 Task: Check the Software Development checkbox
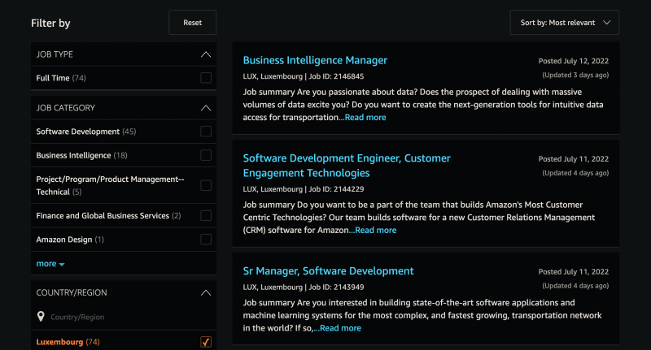(x=206, y=132)
